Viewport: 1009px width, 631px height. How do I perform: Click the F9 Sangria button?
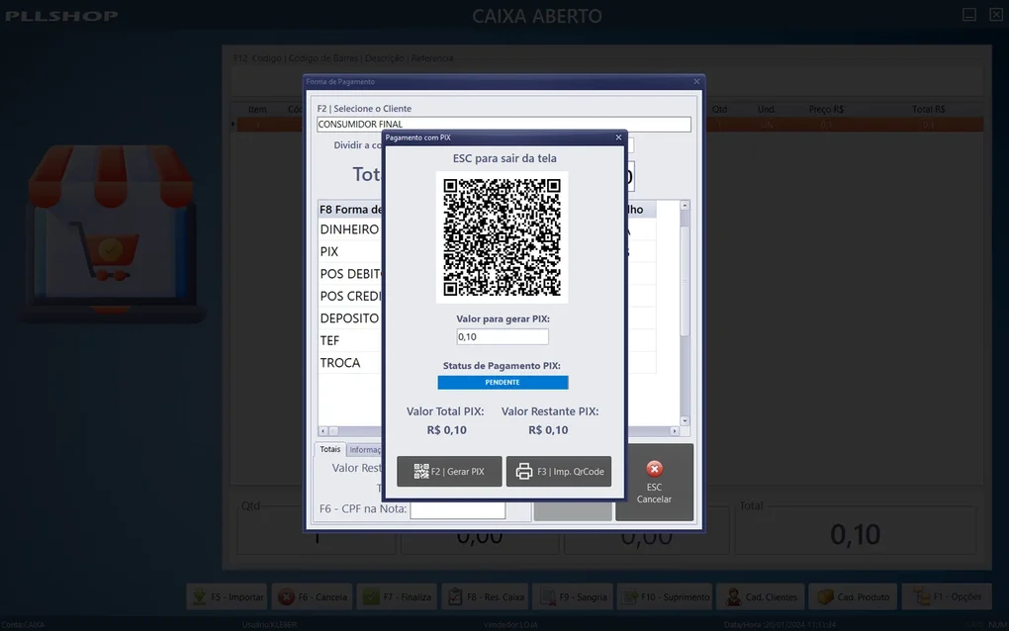(x=573, y=597)
